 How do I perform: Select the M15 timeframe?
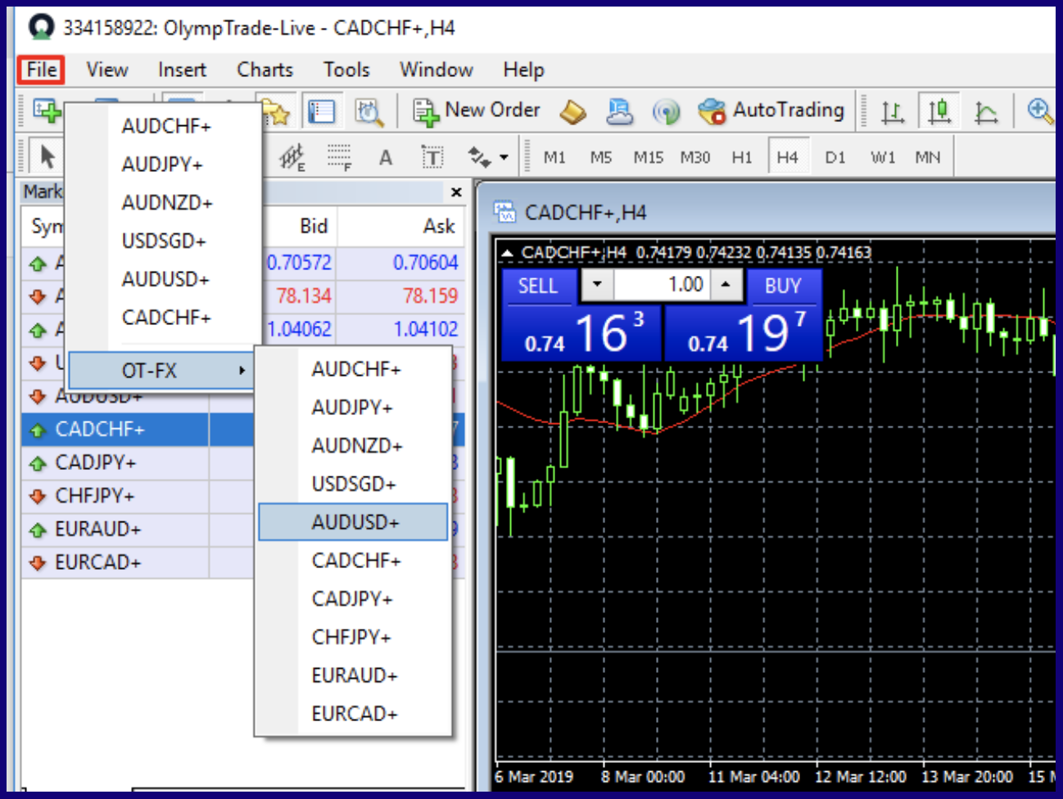pyautogui.click(x=648, y=157)
